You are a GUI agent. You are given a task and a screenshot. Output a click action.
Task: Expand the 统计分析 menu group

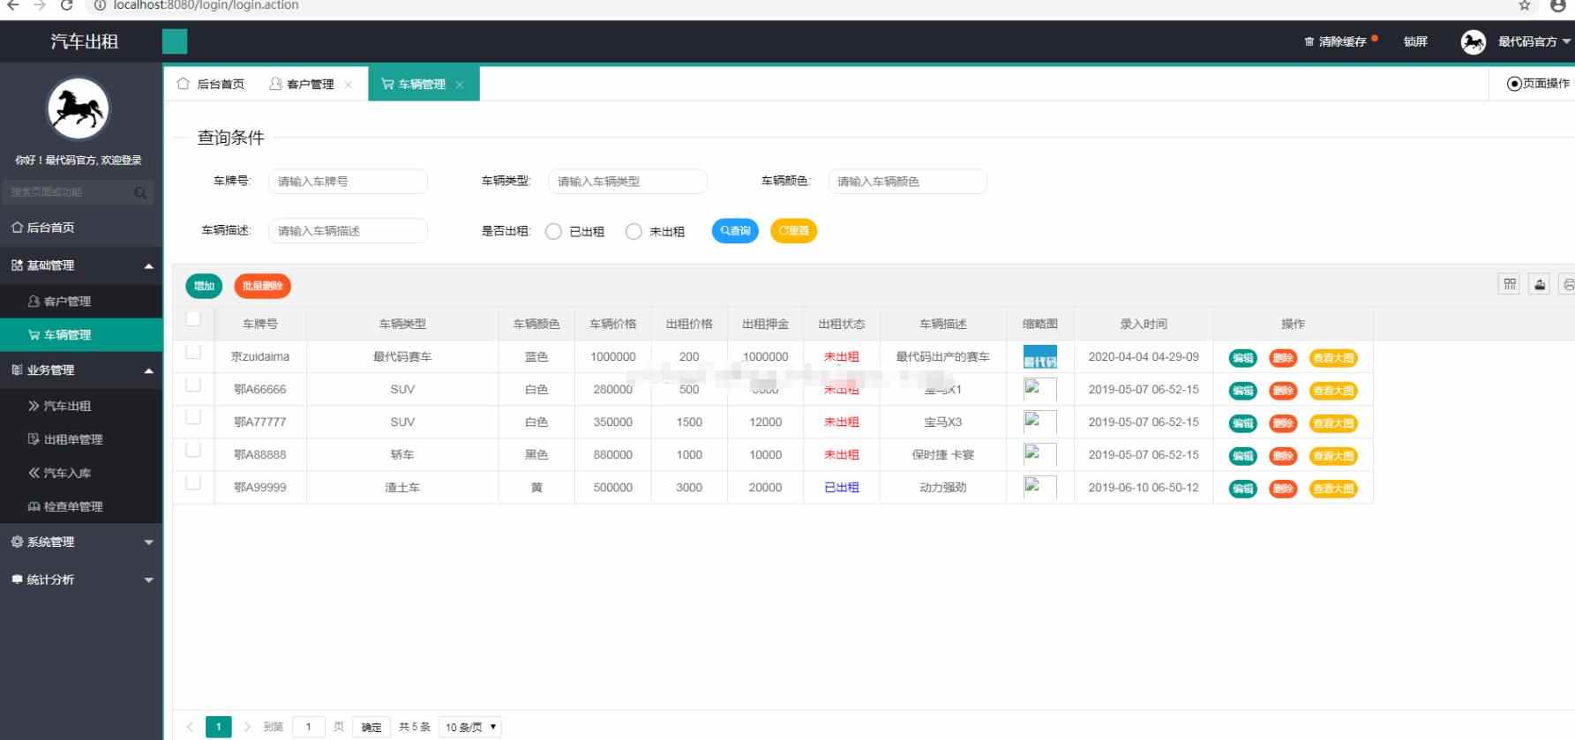tap(81, 579)
